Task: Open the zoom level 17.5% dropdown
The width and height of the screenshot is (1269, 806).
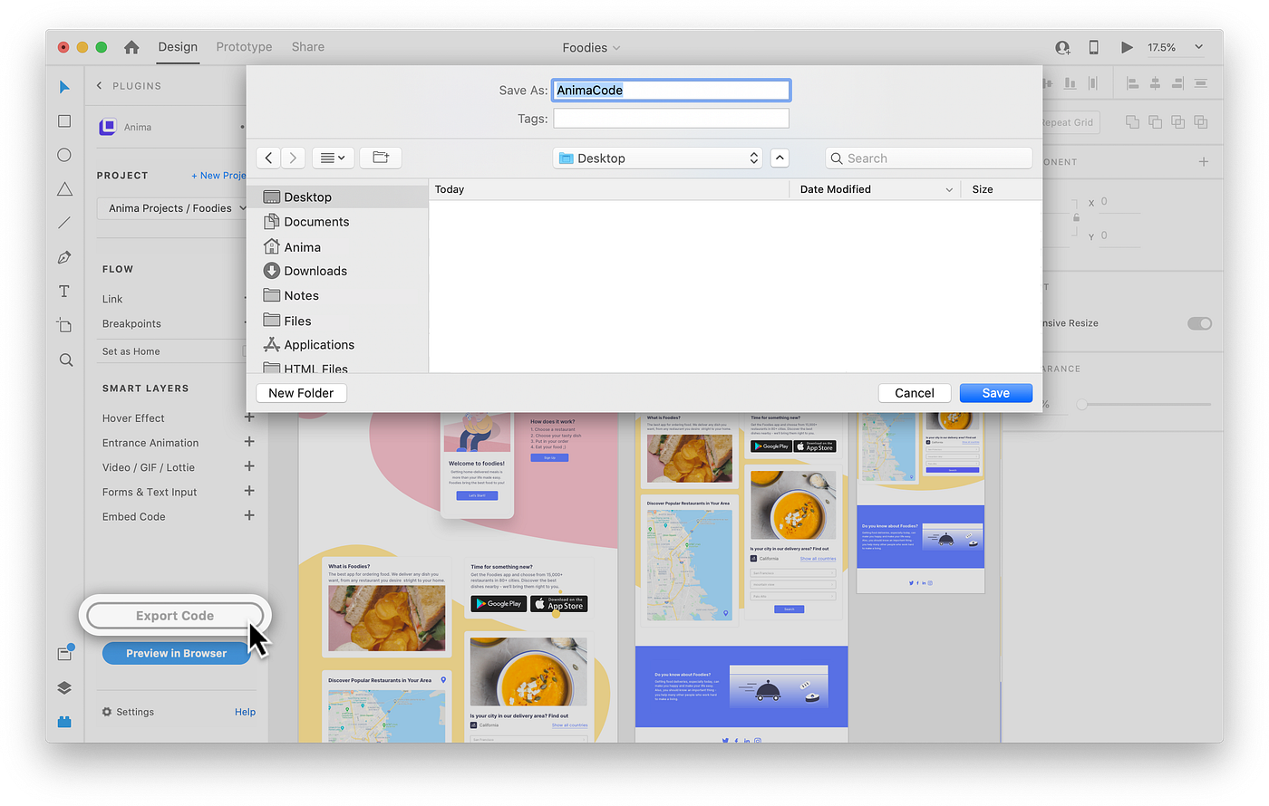Action: 1199,47
